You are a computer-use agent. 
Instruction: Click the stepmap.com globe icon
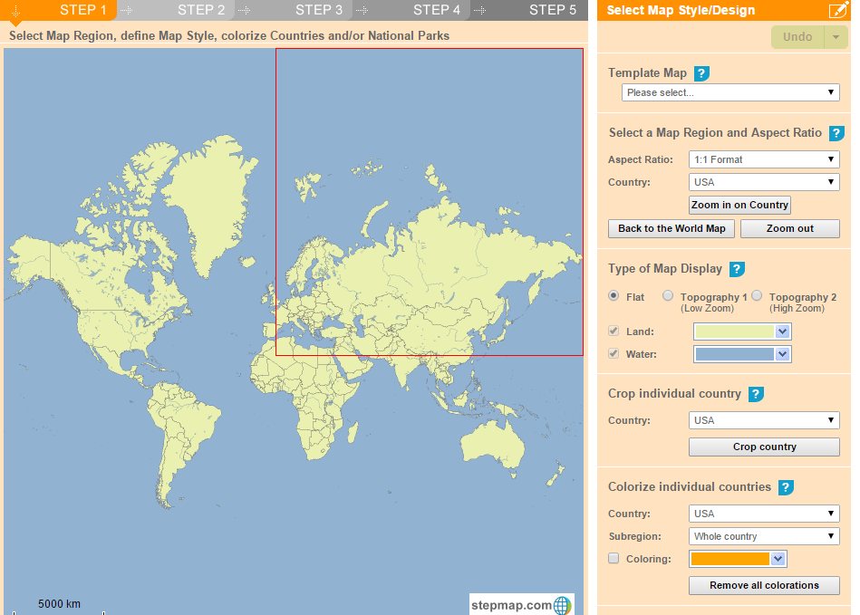pyautogui.click(x=563, y=604)
